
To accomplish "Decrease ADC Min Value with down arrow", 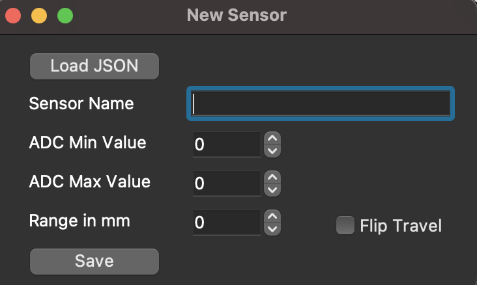I will point(273,151).
